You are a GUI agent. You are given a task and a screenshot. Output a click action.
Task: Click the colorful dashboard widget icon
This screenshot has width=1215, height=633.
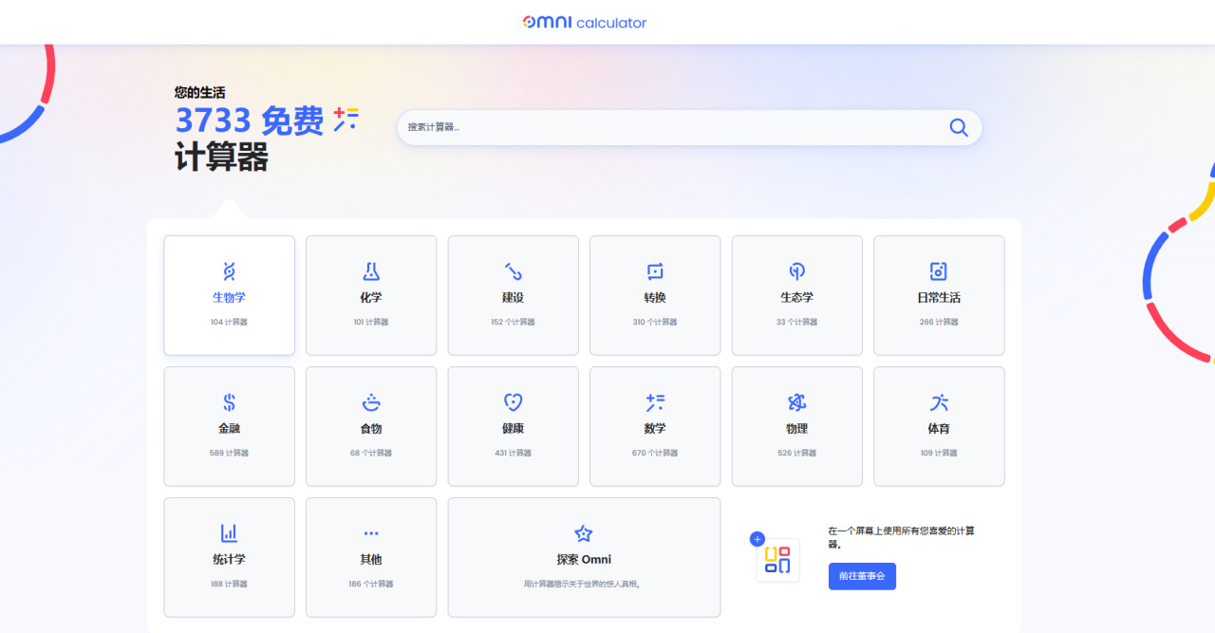click(777, 560)
